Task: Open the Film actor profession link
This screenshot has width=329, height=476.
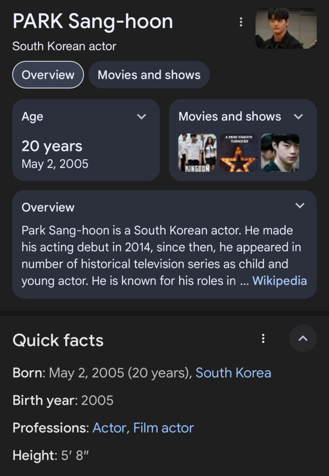Action: 163,428
